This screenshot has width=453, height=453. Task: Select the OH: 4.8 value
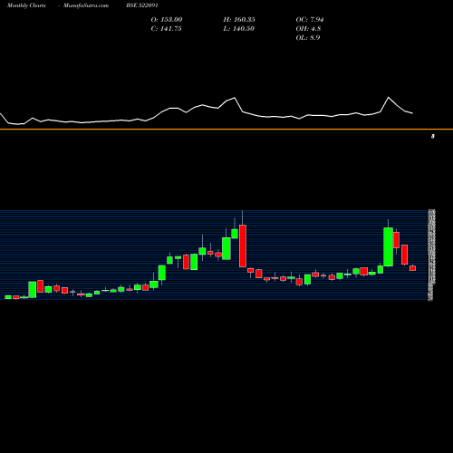(308, 29)
